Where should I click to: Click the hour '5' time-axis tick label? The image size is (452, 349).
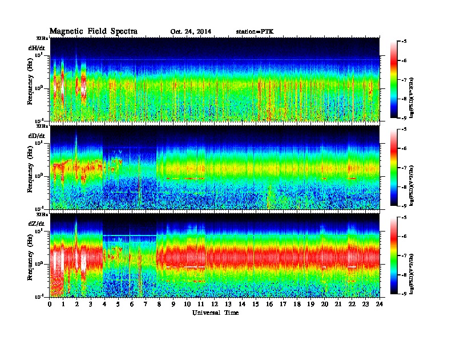[118, 304]
